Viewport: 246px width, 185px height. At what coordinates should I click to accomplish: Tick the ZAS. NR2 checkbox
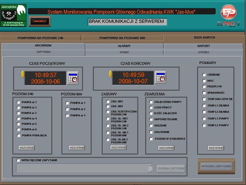pyautogui.click(x=108, y=106)
